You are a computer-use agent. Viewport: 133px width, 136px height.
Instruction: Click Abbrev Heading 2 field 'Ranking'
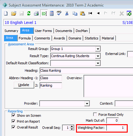click(x=51, y=85)
